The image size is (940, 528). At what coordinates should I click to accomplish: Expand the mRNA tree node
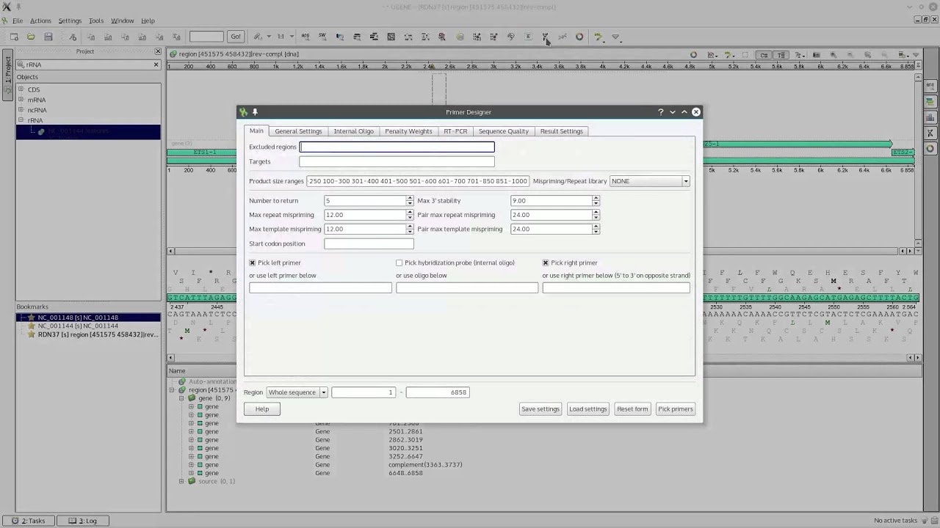[21, 100]
